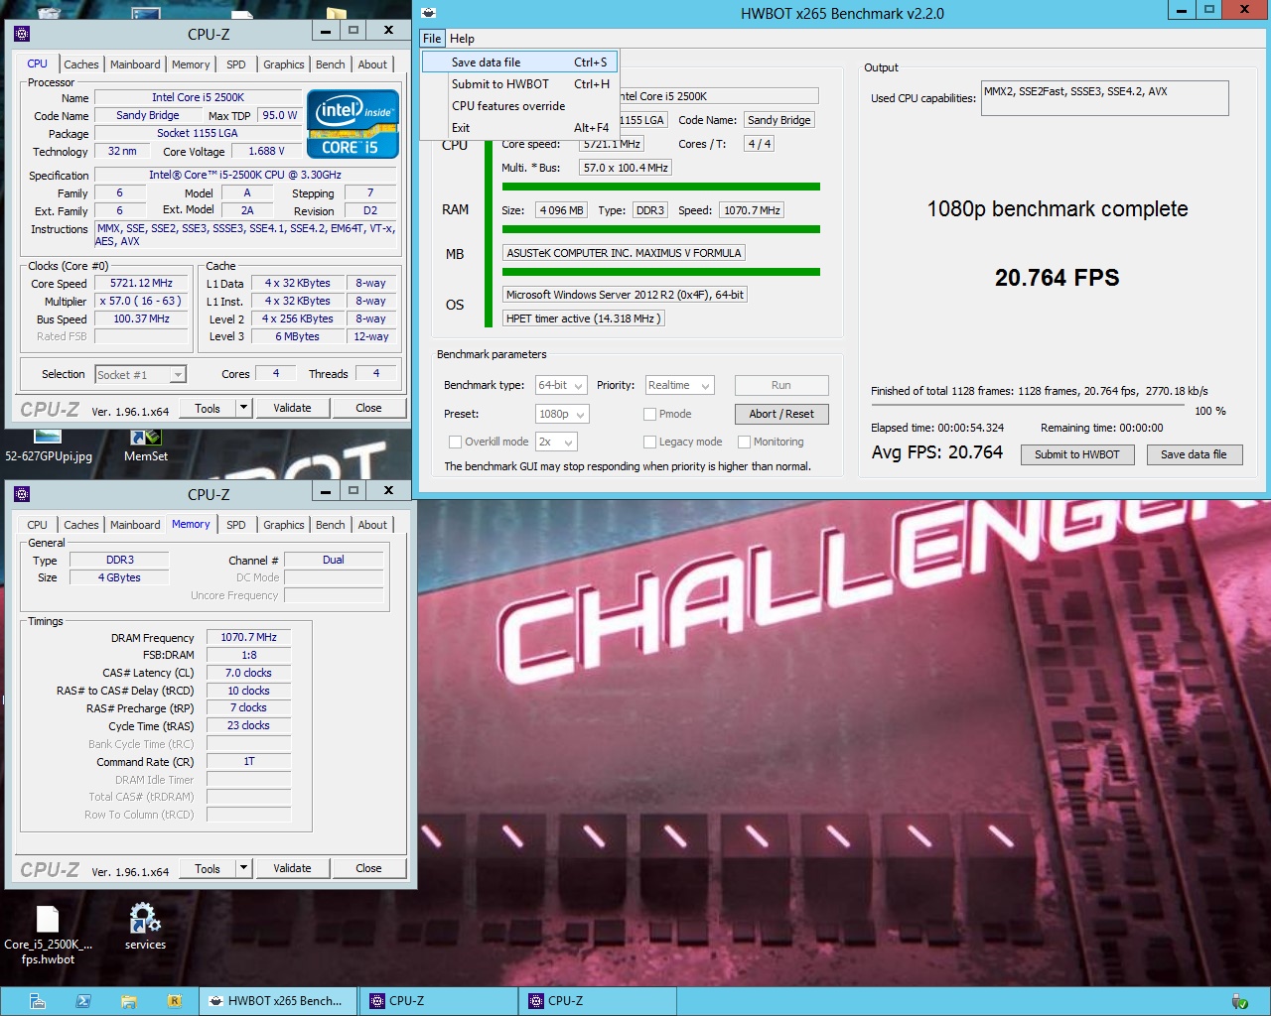The width and height of the screenshot is (1271, 1016).
Task: Open Memory tab in upper CPU-Z
Action: (x=191, y=64)
